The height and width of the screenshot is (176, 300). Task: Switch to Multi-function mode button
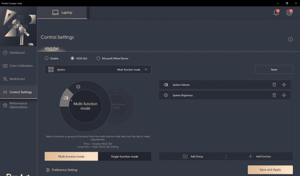(x=71, y=156)
